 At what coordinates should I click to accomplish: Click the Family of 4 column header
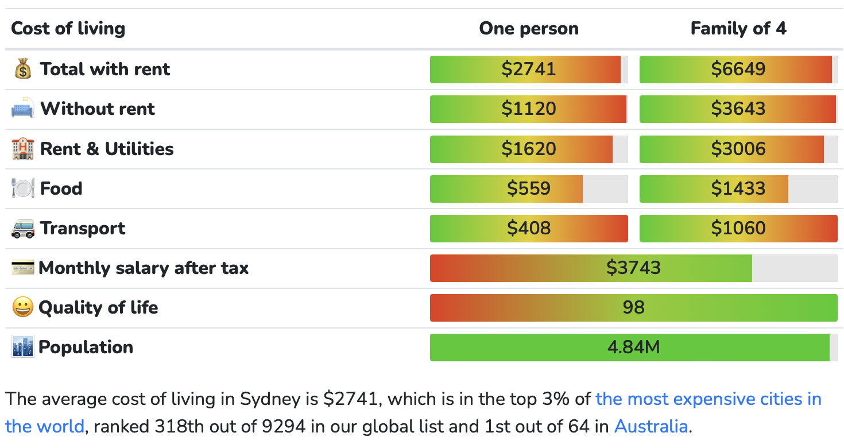click(x=738, y=29)
